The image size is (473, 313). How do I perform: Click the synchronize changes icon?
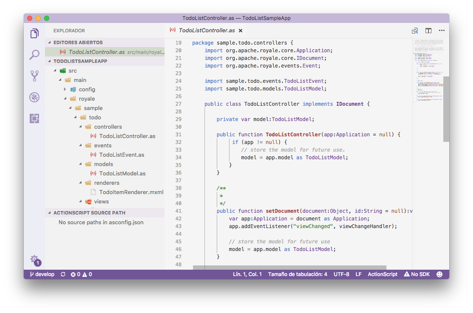[x=63, y=274]
